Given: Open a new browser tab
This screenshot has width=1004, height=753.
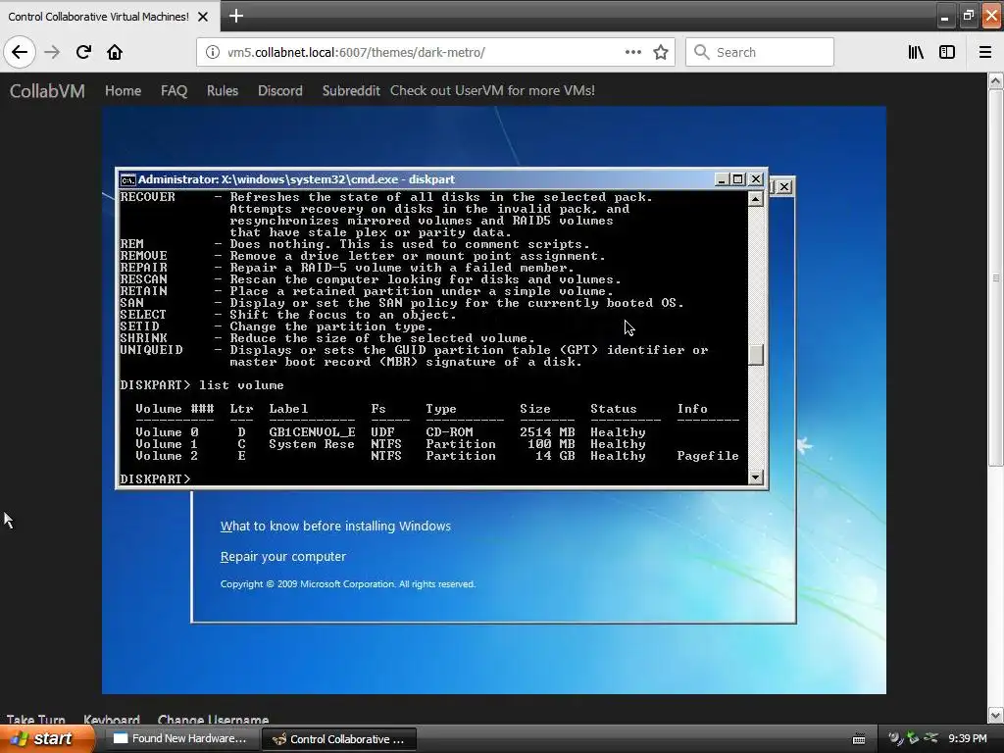Looking at the screenshot, I should (235, 16).
